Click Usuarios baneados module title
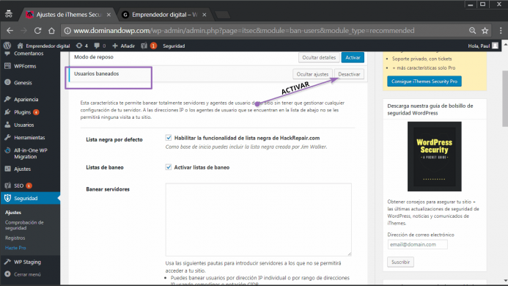Image resolution: width=508 pixels, height=286 pixels. (x=96, y=73)
